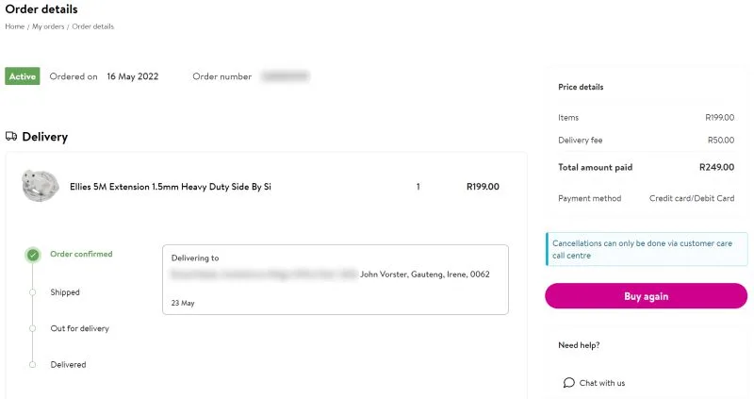Click the Order details breadcrumb
The image size is (754, 399).
tap(92, 26)
